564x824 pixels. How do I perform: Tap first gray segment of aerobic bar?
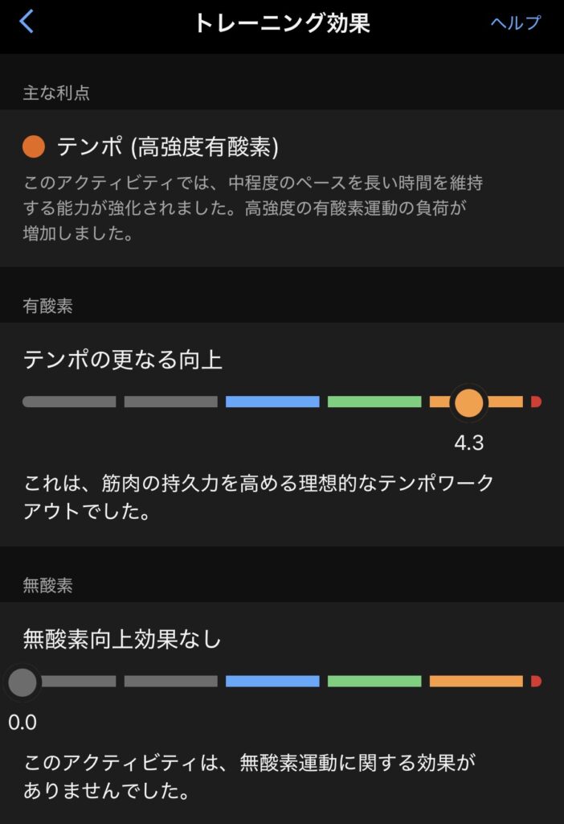69,402
